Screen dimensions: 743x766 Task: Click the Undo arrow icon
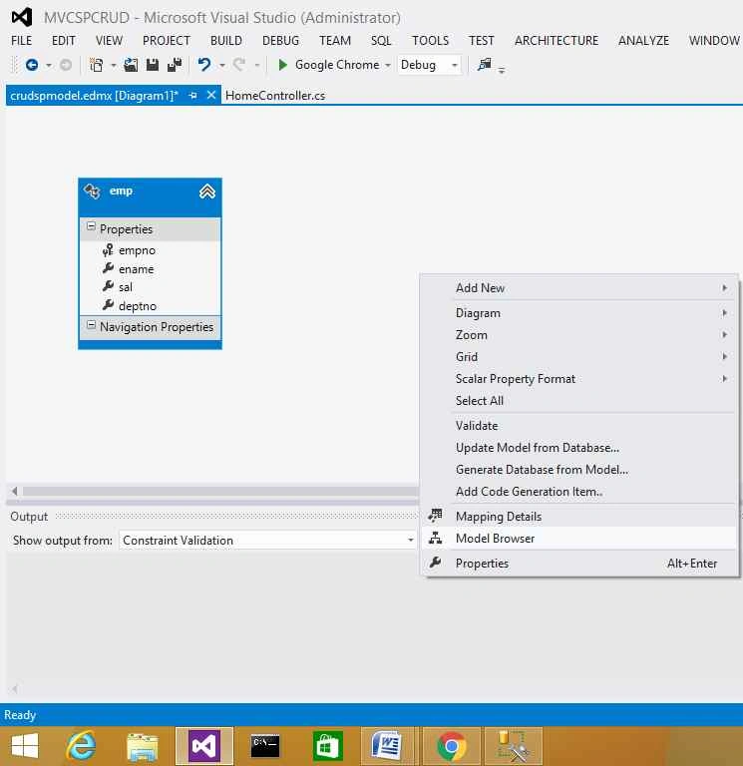(204, 65)
